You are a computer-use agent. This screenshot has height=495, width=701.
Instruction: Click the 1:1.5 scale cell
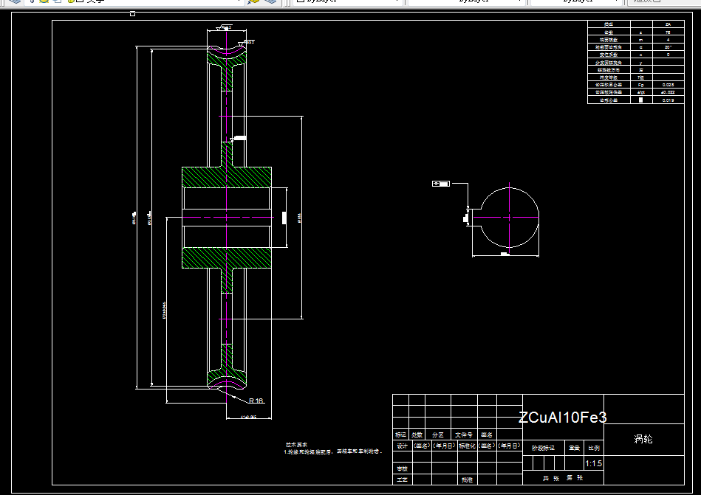click(x=594, y=463)
